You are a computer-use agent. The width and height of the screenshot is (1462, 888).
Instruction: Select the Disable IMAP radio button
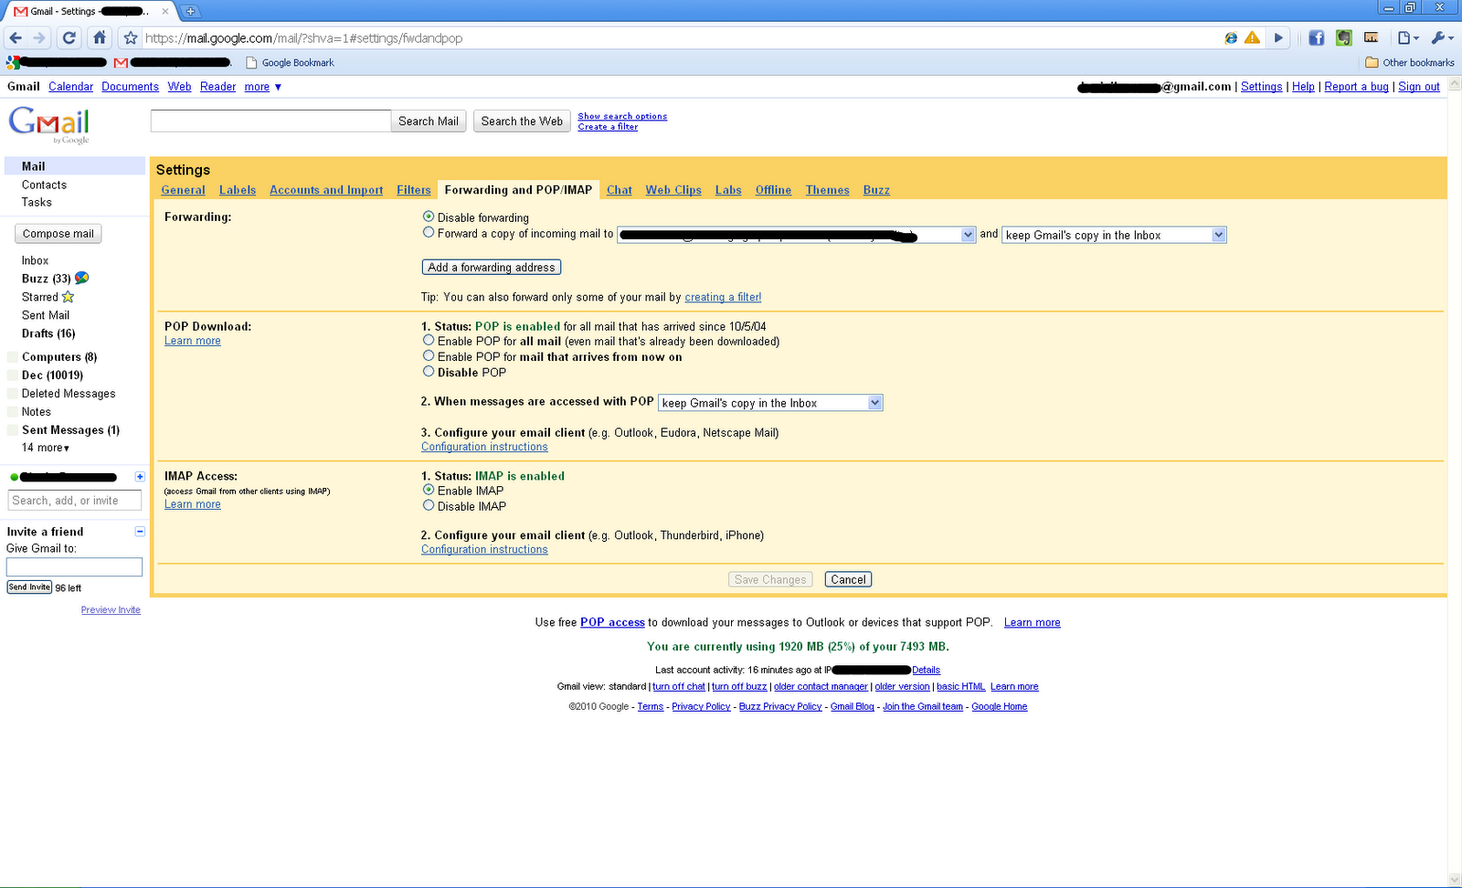tap(429, 505)
